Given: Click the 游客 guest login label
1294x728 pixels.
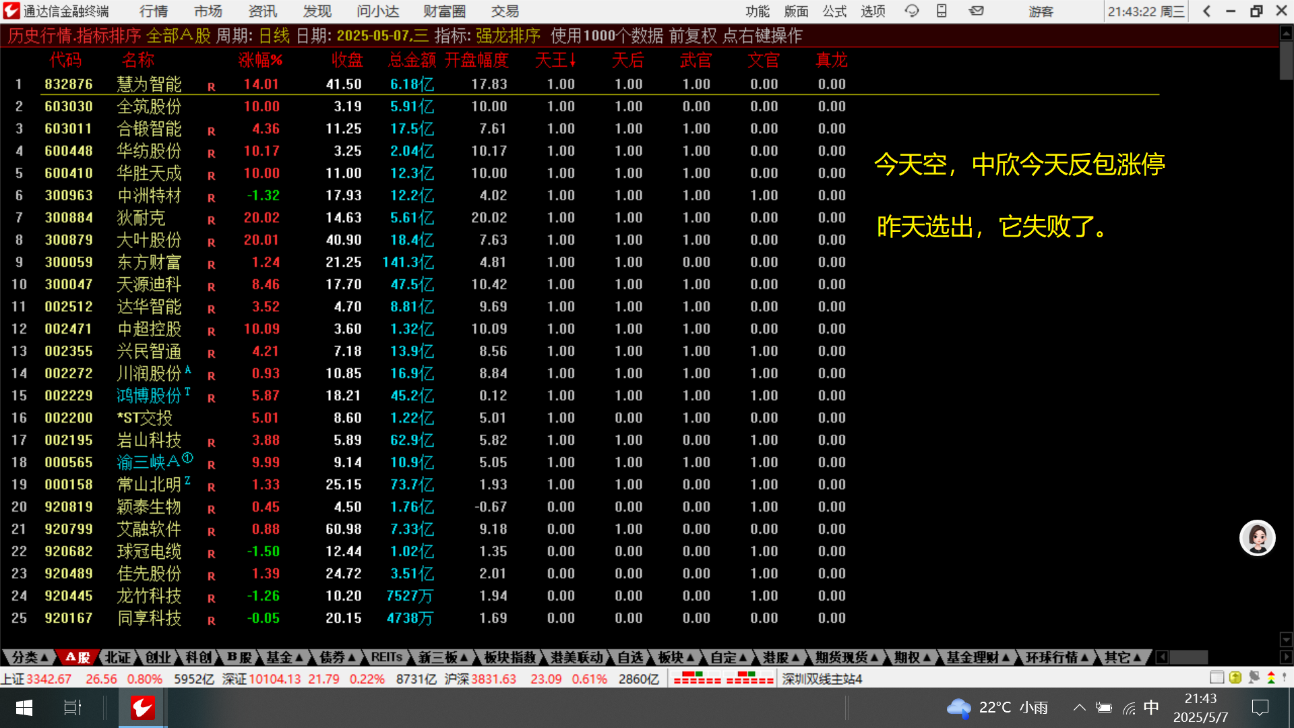Looking at the screenshot, I should [x=1041, y=11].
